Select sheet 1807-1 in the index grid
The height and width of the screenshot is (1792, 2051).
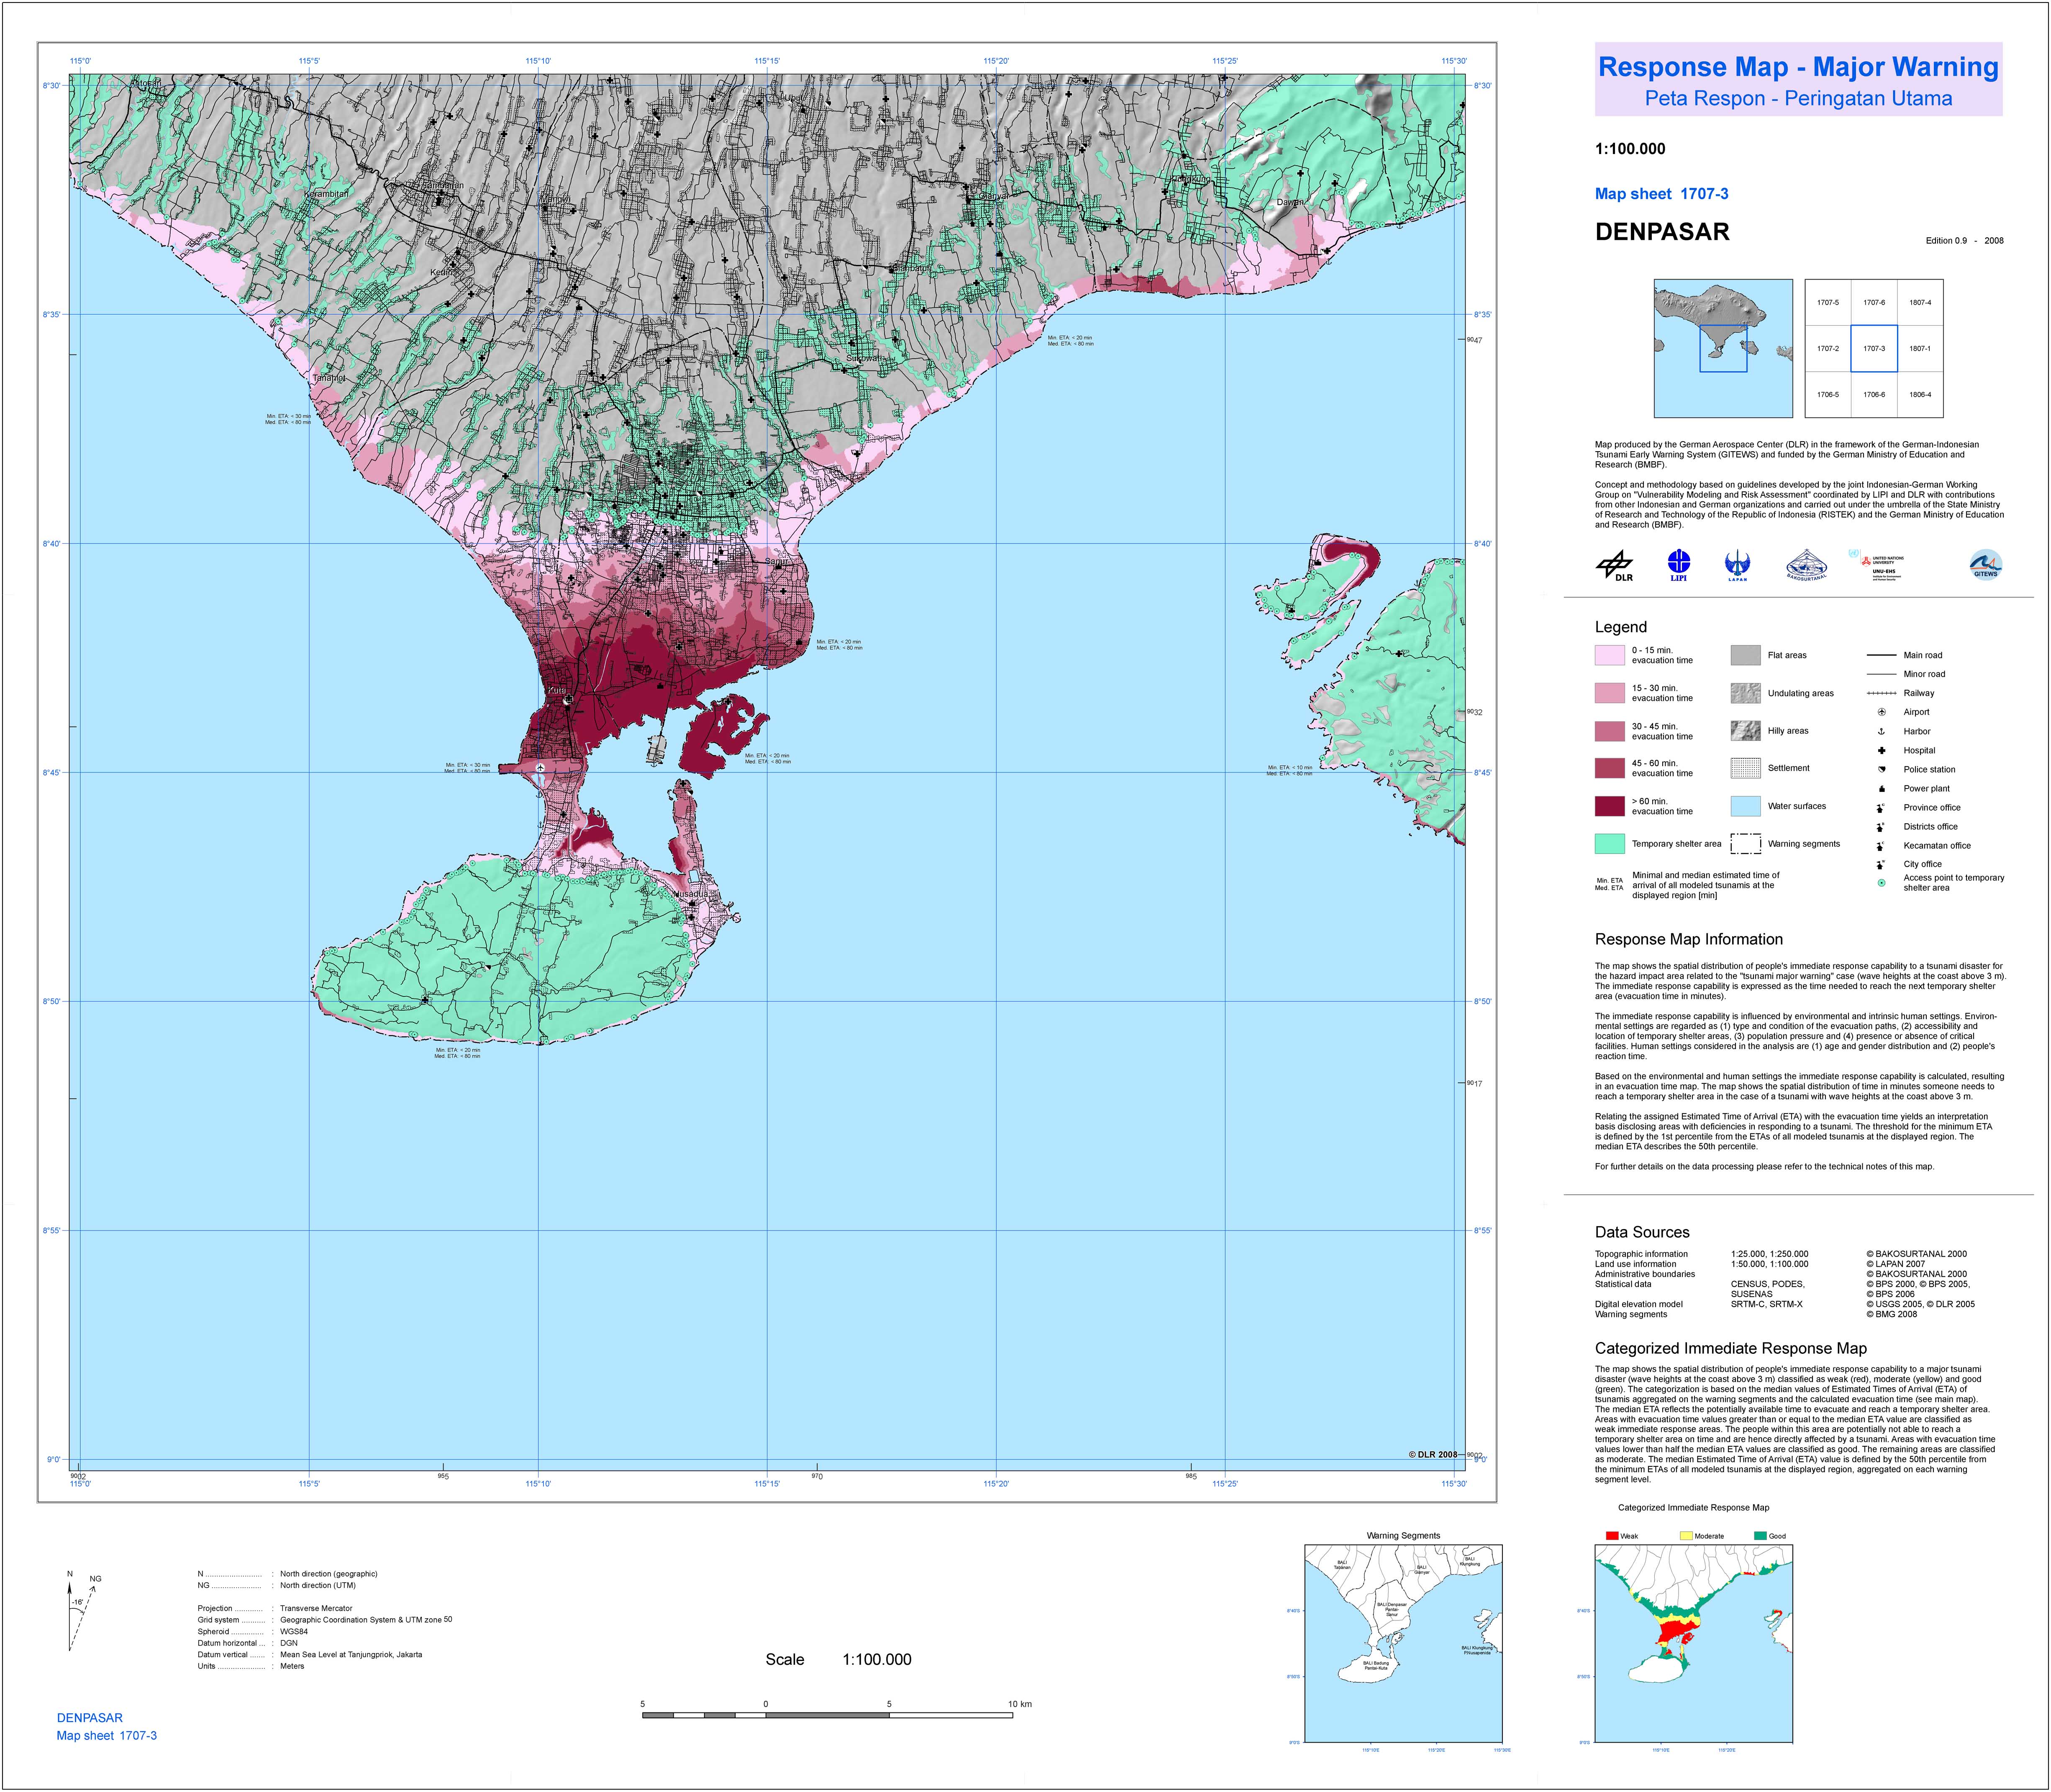[x=1920, y=349]
